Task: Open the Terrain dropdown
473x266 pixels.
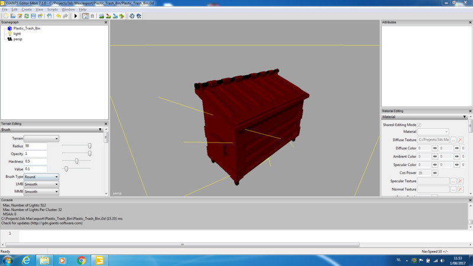Action: (41, 138)
